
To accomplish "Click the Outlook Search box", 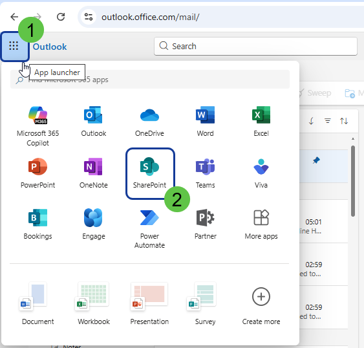I will tap(255, 46).
